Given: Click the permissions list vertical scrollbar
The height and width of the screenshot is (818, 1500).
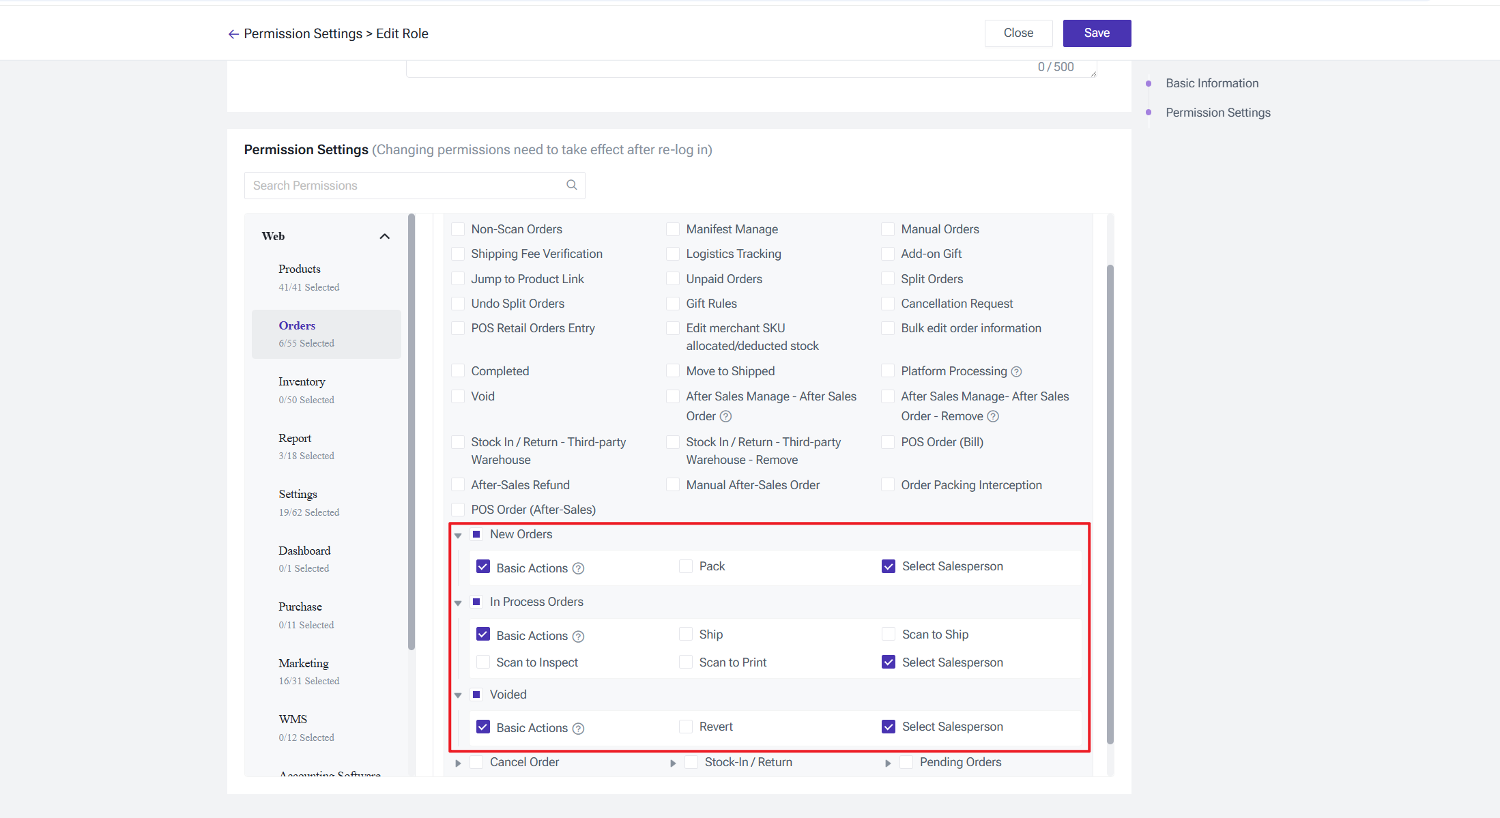Looking at the screenshot, I should pyautogui.click(x=1110, y=505).
